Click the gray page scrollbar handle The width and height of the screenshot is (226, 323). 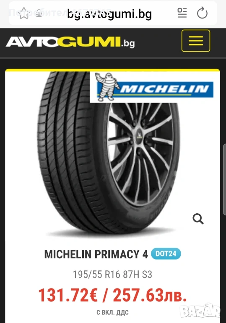(x=224, y=180)
